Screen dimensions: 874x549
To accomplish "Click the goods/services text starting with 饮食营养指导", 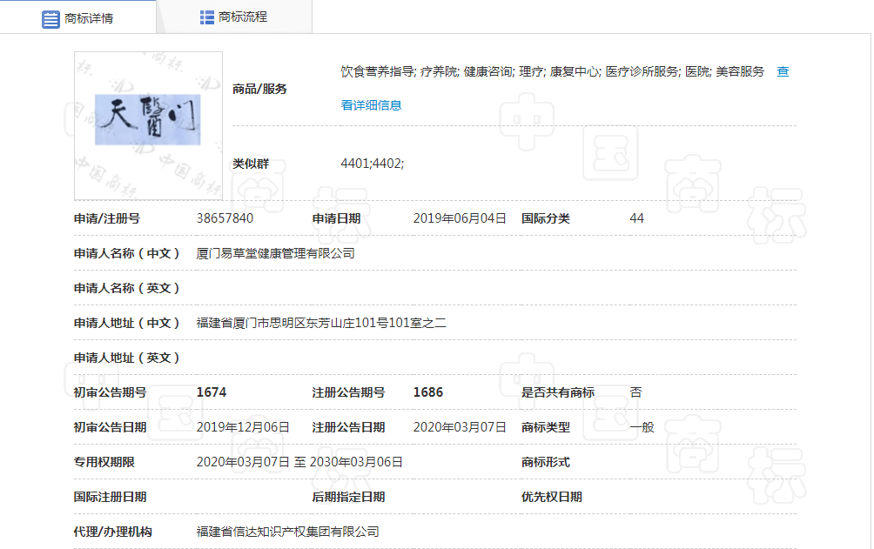I will coord(552,71).
